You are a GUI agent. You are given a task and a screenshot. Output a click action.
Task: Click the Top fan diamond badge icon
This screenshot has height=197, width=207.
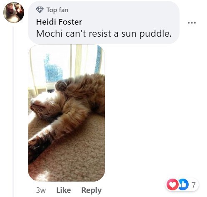[40, 10]
